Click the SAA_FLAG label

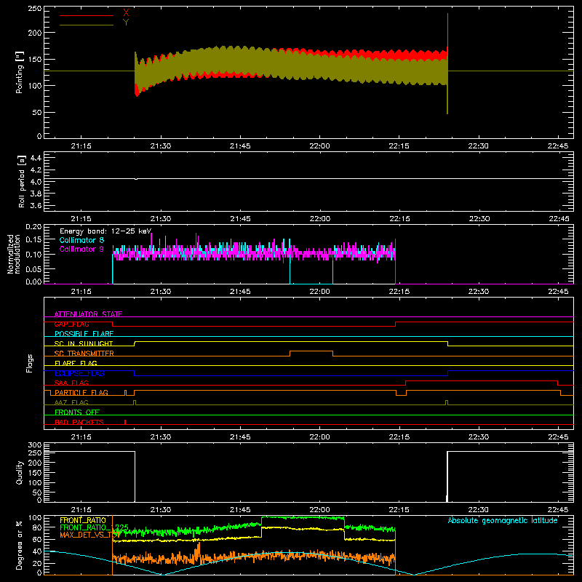(x=71, y=383)
